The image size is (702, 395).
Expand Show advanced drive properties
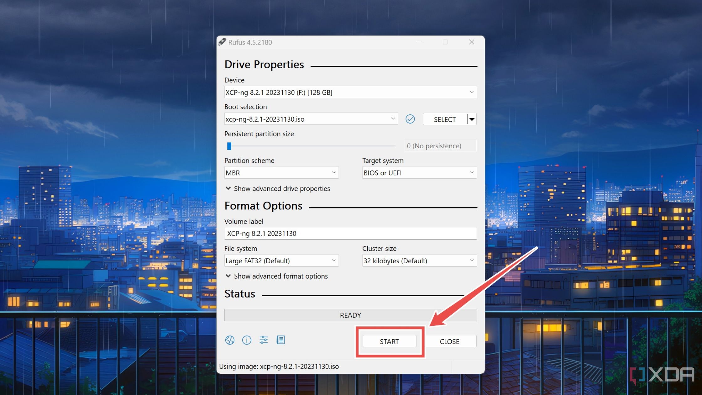278,188
